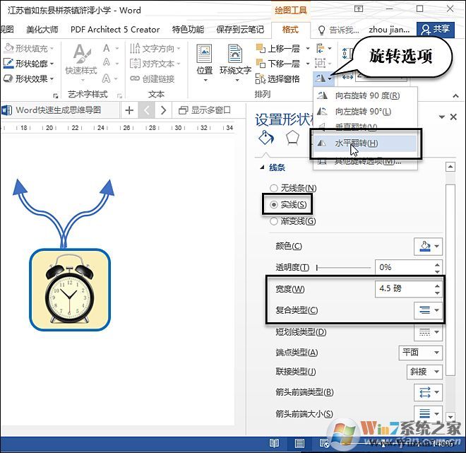Open the line 颜色 color picker

click(427, 246)
